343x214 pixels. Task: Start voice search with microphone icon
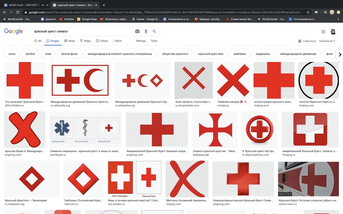click(x=146, y=31)
